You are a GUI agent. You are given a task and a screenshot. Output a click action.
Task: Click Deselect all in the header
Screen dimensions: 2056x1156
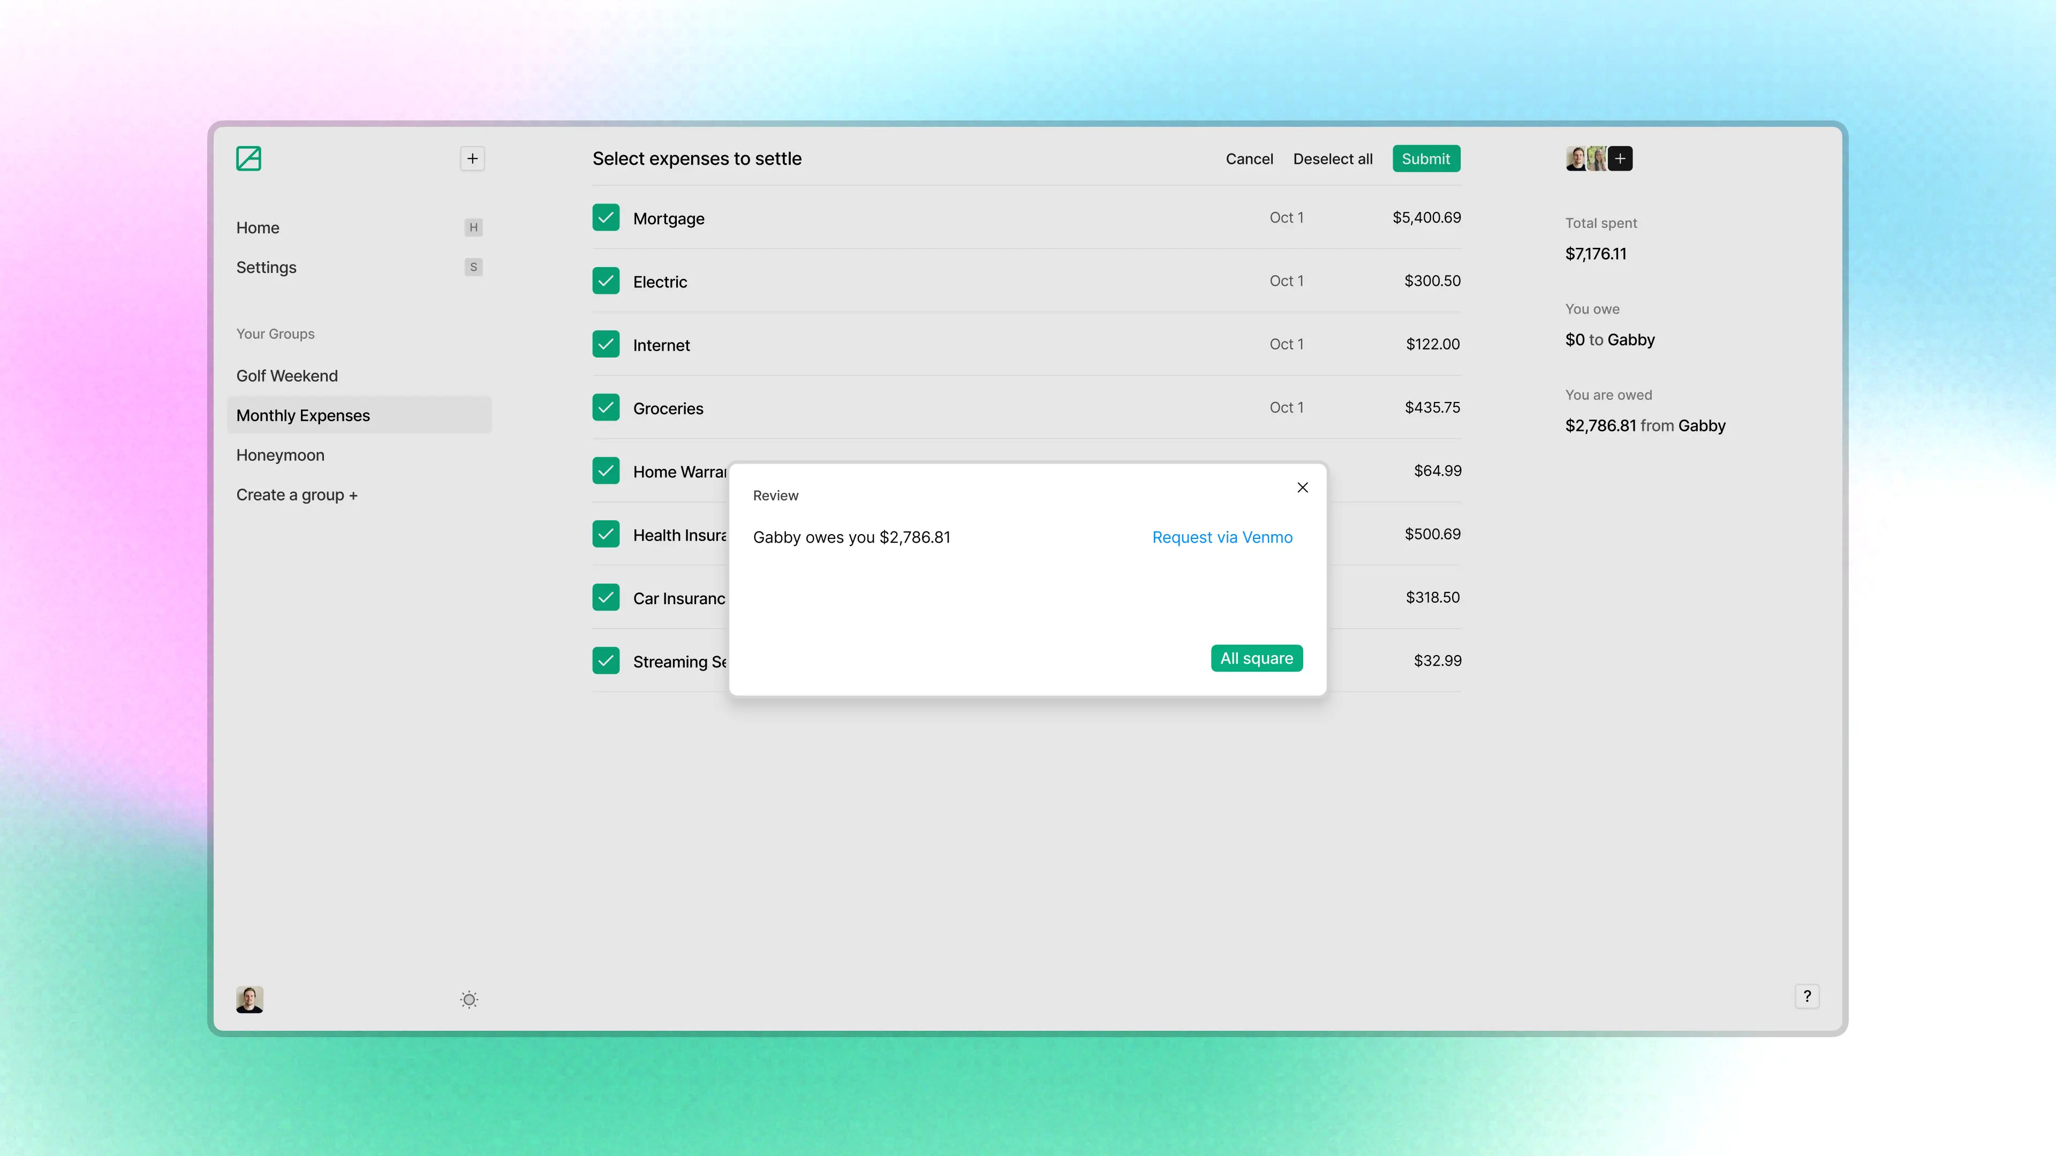pyautogui.click(x=1332, y=159)
